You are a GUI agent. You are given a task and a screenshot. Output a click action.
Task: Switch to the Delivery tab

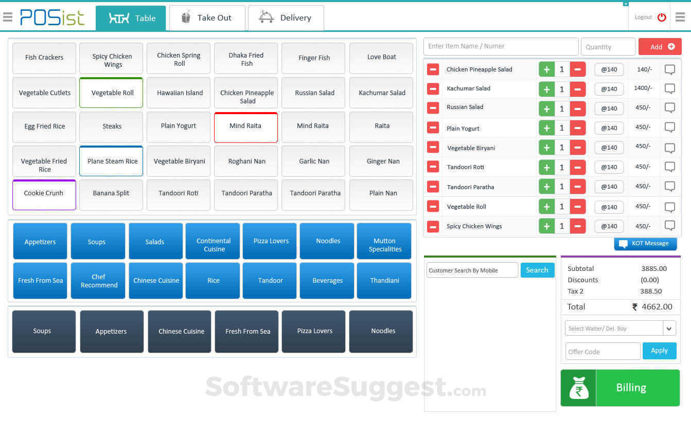tap(286, 17)
